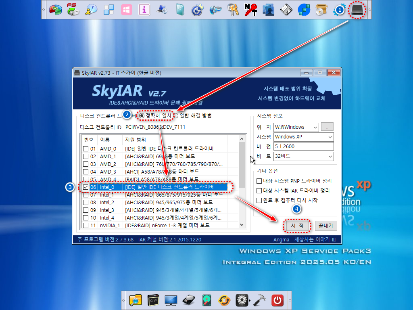Enable '대상 시스템 IAR 드라이버 정리' option
Image resolution: width=413 pixels, height=310 pixels.
[x=259, y=191]
